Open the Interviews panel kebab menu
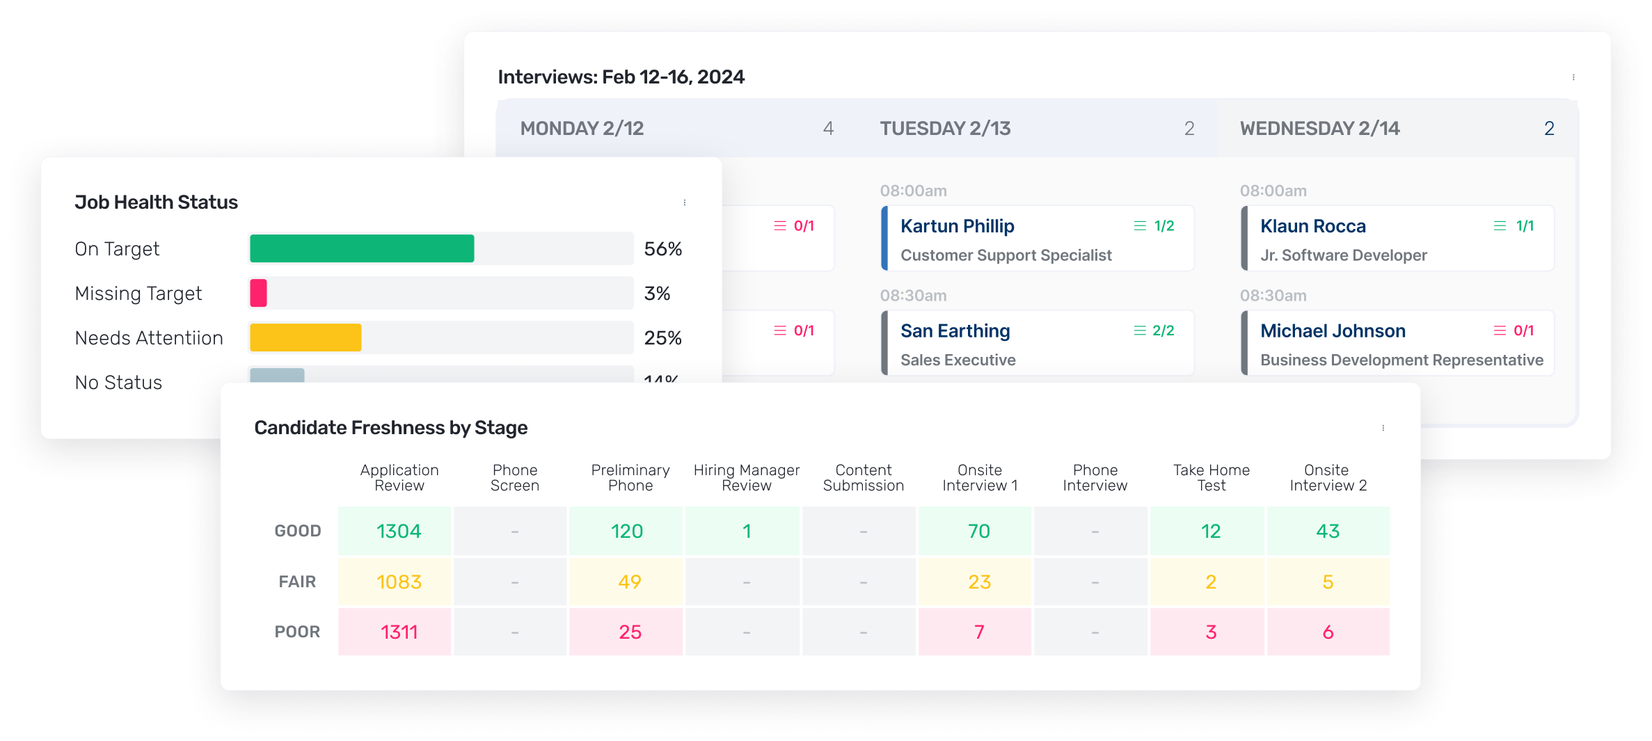The width and height of the screenshot is (1652, 741). click(x=1573, y=77)
